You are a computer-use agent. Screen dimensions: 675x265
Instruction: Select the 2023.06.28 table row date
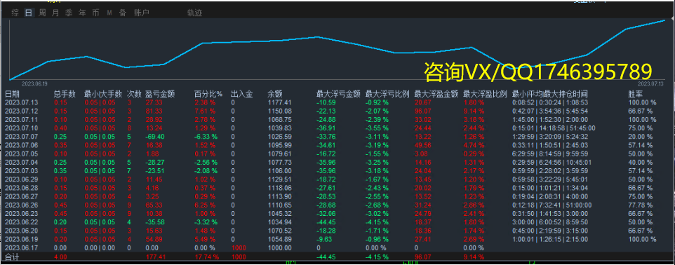tap(22, 188)
